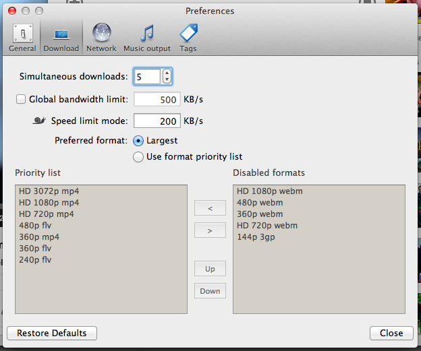
Task: Click the snail speed limit icon
Action: (x=39, y=121)
